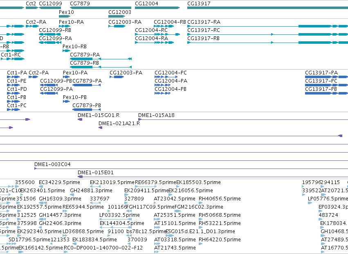Viewport: 348px width, 254px height.
Task: Click cDNA clone DME1-015G01.R
Action: 99,115
